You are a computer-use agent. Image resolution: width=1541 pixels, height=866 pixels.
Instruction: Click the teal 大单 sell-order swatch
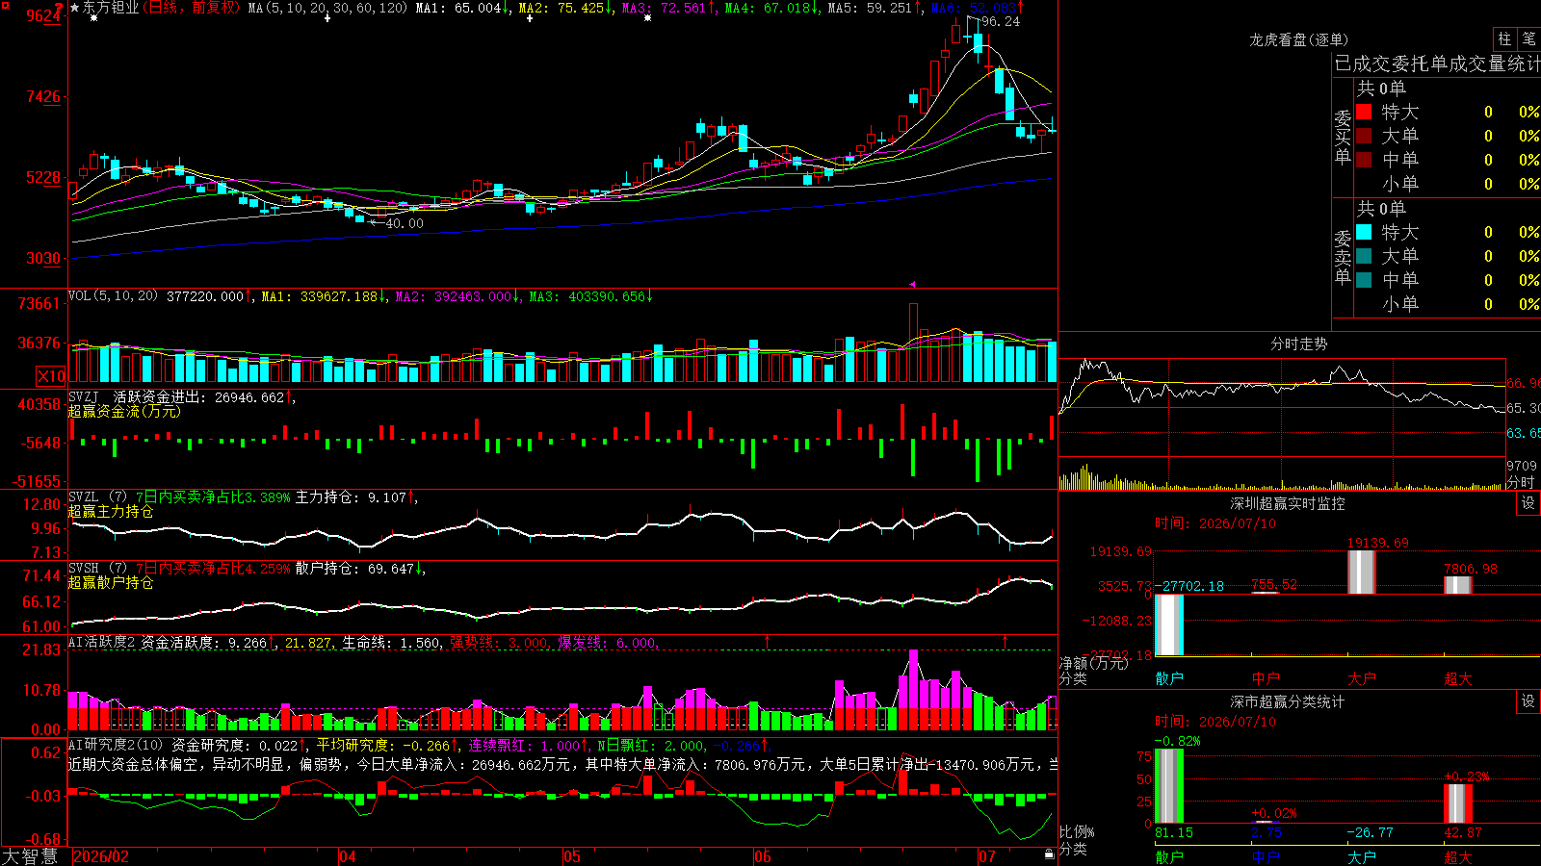[1364, 256]
